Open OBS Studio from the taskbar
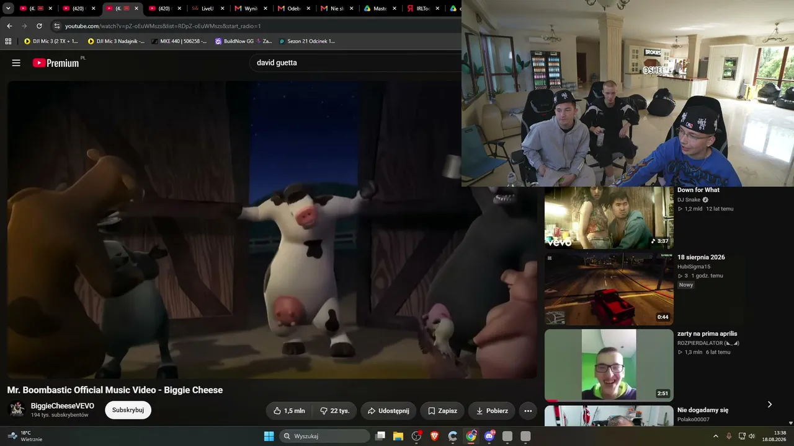This screenshot has width=794, height=446. click(x=417, y=436)
